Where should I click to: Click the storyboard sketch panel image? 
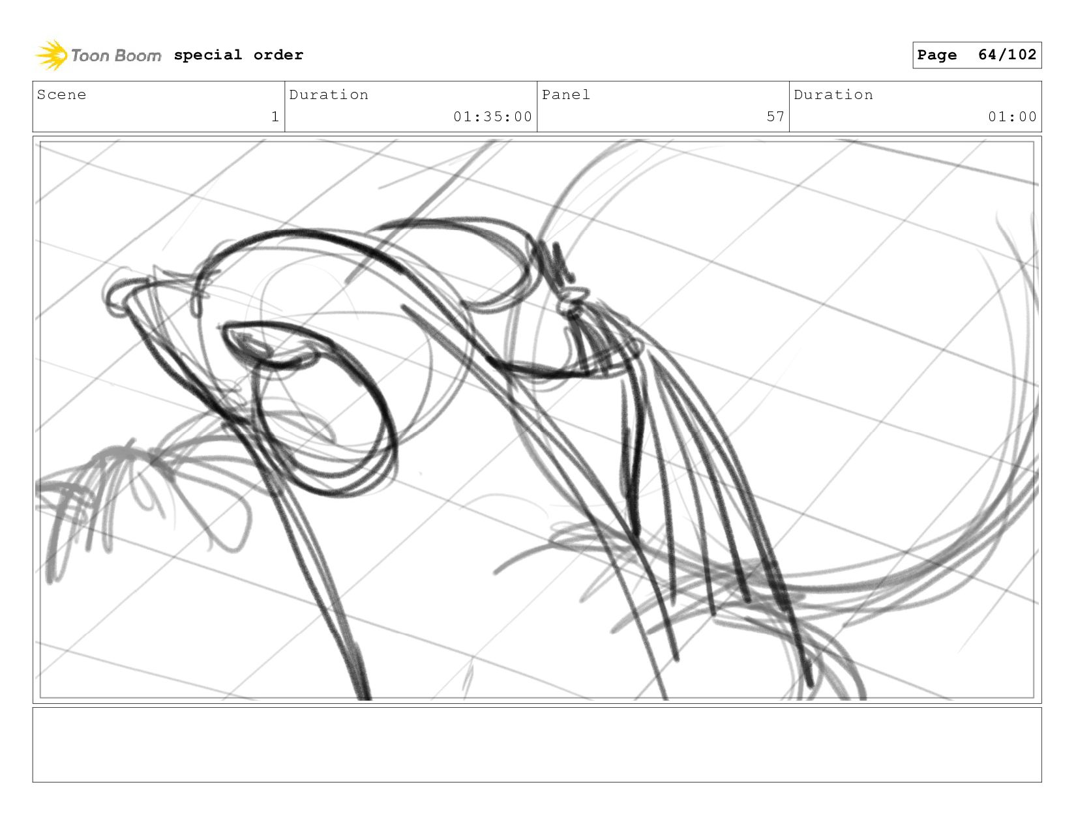click(x=537, y=420)
